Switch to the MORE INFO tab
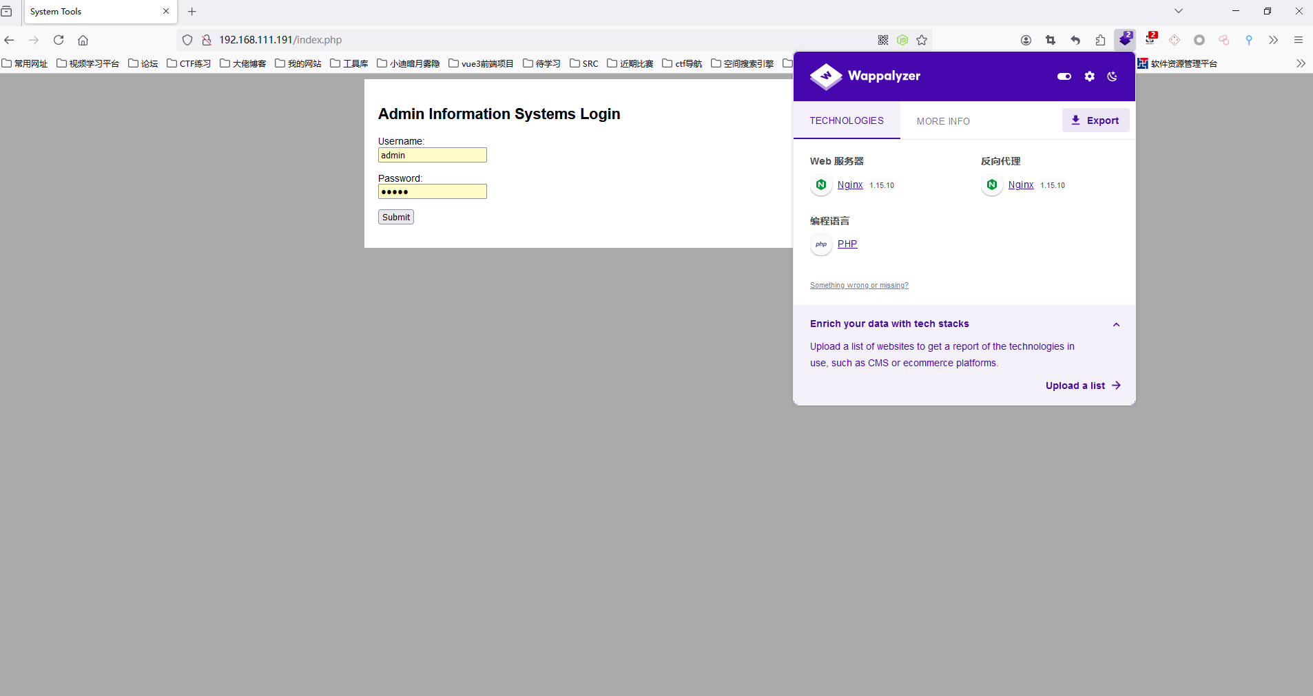The width and height of the screenshot is (1313, 696). pos(942,121)
